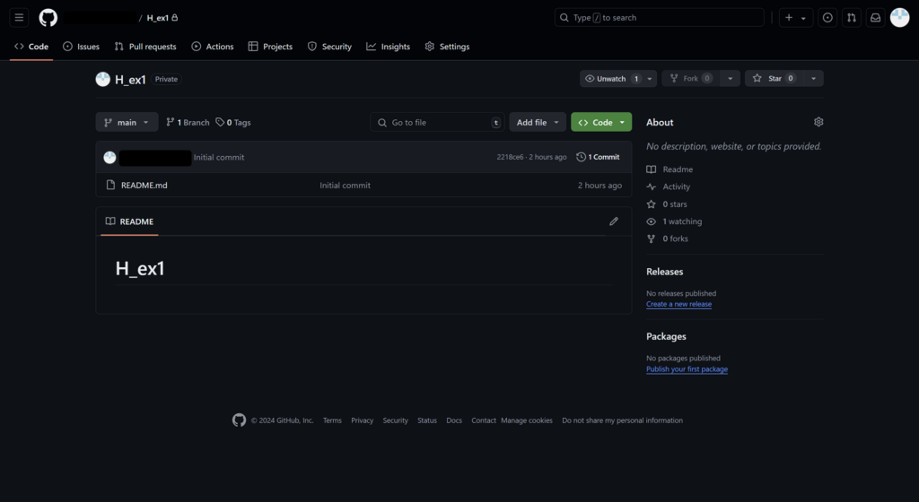This screenshot has width=919, height=502.
Task: Open the footer Terms link
Action: [332, 420]
